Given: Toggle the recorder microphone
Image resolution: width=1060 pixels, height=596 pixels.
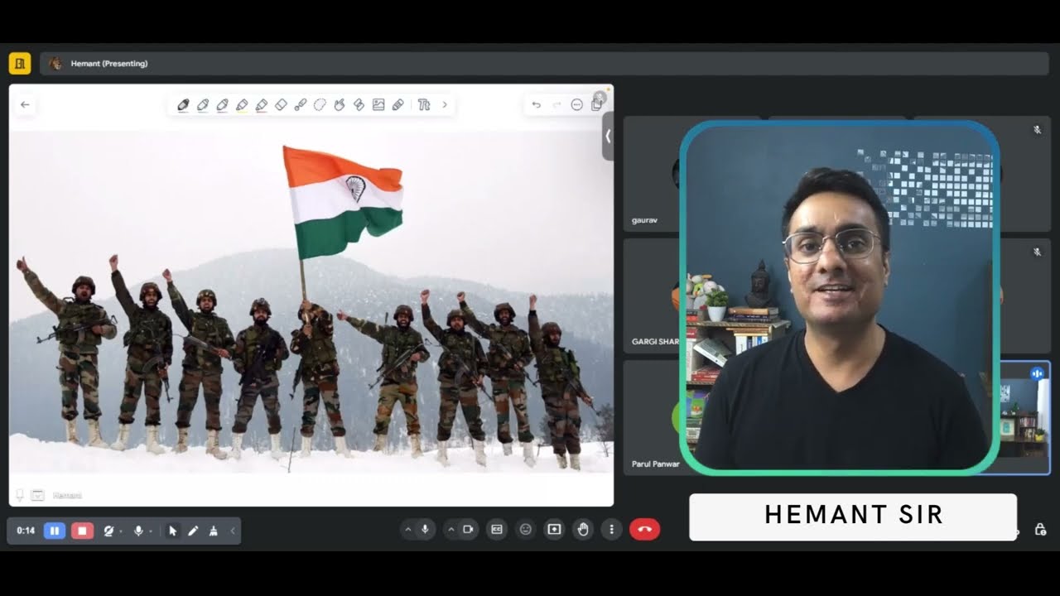Looking at the screenshot, I should click(x=138, y=531).
